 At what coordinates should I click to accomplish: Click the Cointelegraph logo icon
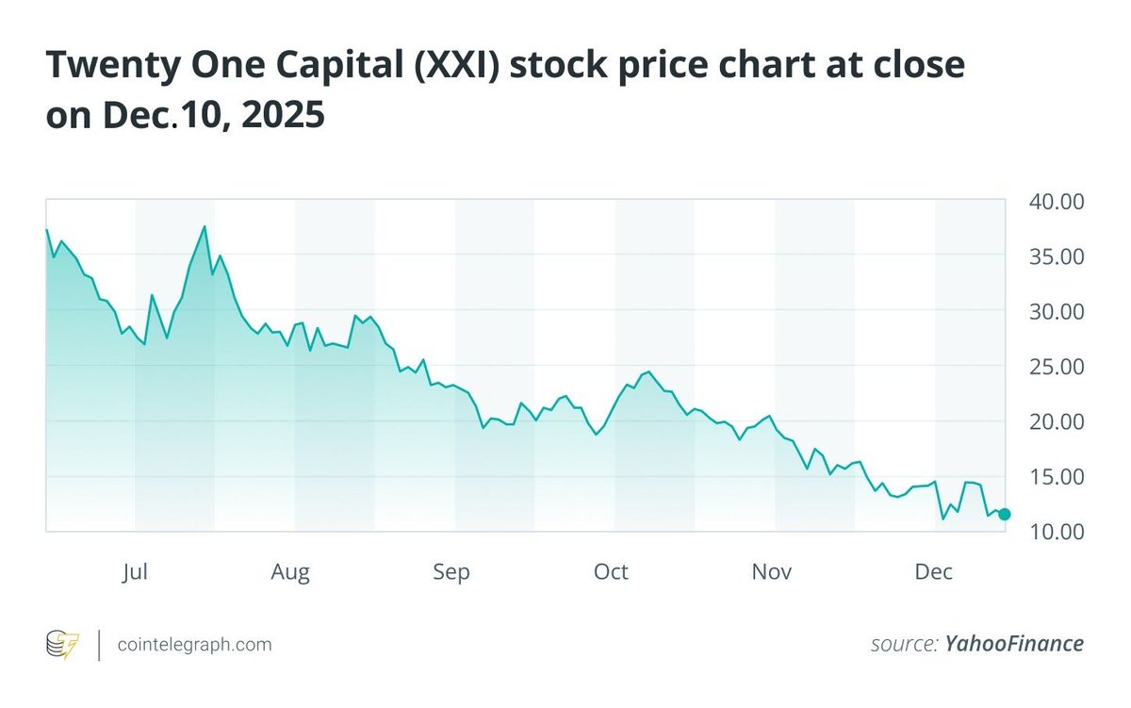pyautogui.click(x=63, y=645)
